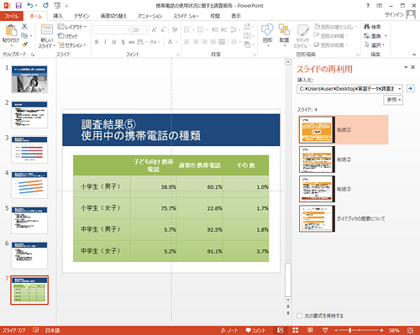Toggle Underline formatting
The height and width of the screenshot is (335, 420).
pyautogui.click(x=114, y=42)
